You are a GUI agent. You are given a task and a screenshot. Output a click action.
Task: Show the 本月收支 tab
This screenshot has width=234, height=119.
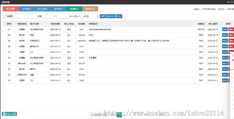(x=58, y=9)
